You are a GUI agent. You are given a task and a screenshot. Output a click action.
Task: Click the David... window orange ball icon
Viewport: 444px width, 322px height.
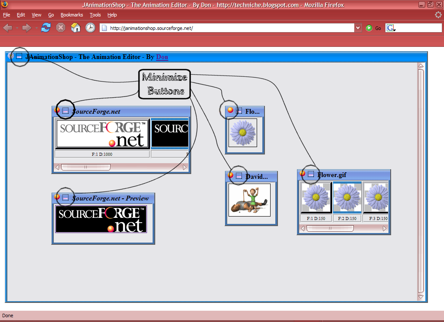tap(231, 175)
